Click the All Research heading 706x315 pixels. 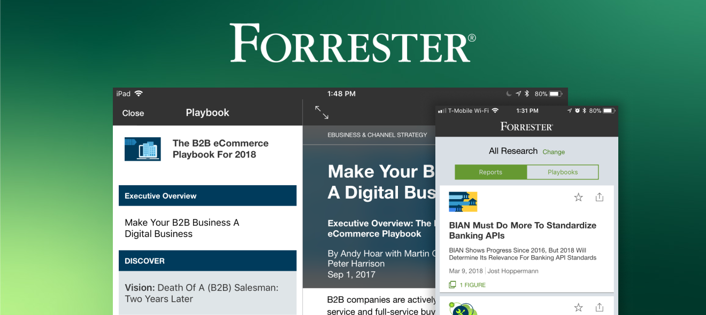513,151
